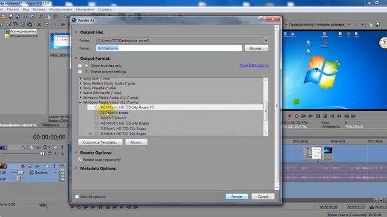Image resolution: width=387 pixels, height=217 pixels.
Task: Click audio track 2 pan slider
Action: click(x=18, y=178)
